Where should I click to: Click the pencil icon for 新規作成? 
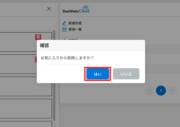[64, 23]
